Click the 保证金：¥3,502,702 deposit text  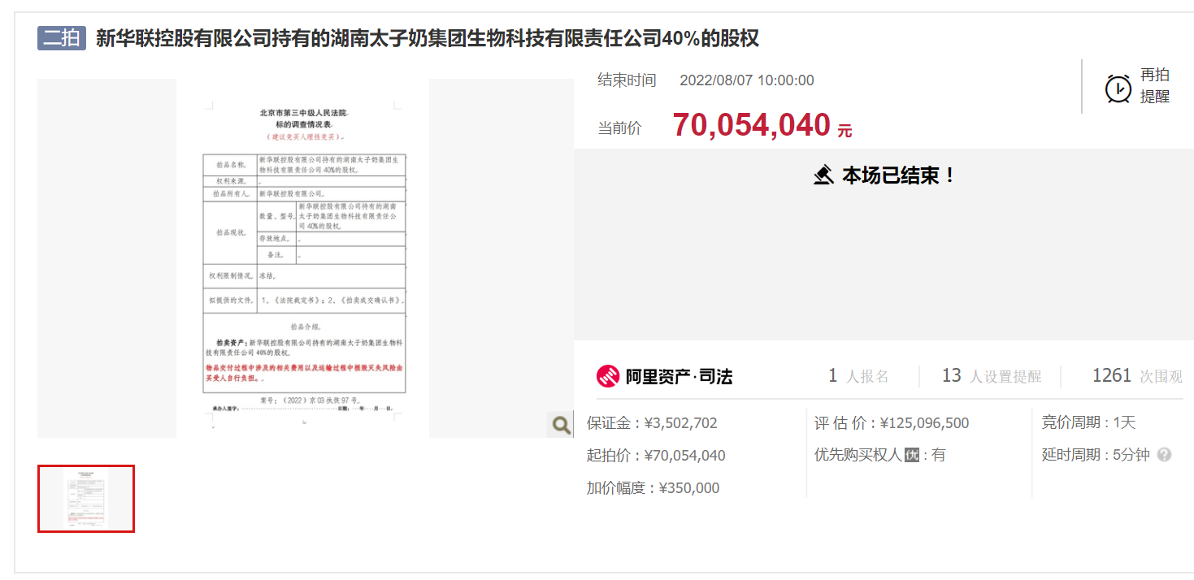652,423
